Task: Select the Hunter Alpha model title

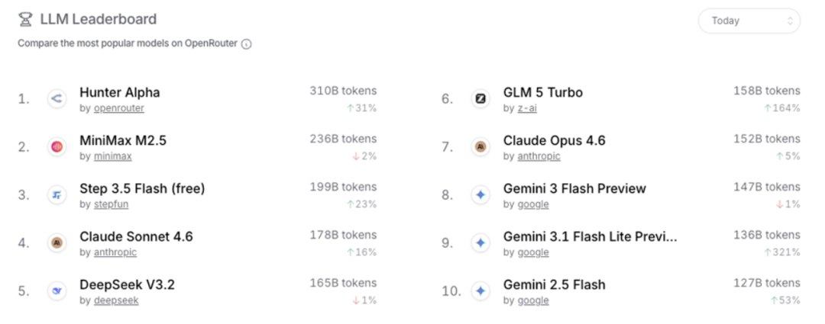Action: click(x=120, y=92)
